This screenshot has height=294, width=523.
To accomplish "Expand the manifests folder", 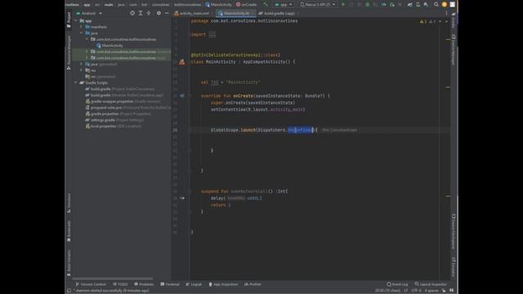I will [82, 27].
